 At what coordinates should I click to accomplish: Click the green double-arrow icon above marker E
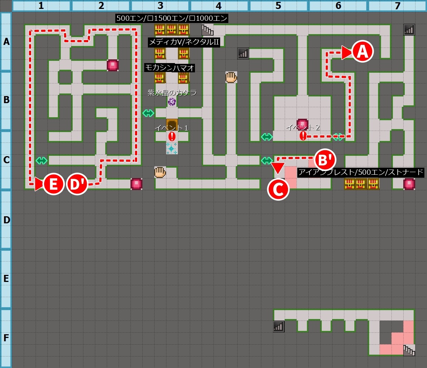[x=42, y=160]
